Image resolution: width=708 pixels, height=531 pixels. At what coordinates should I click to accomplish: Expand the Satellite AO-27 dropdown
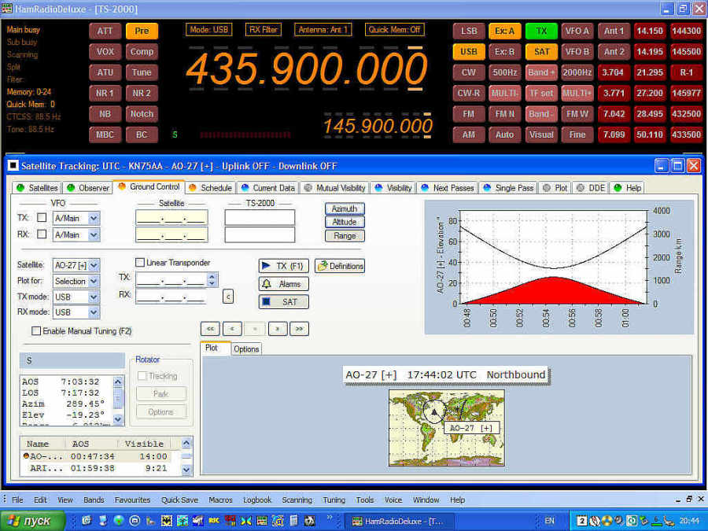pyautogui.click(x=94, y=265)
